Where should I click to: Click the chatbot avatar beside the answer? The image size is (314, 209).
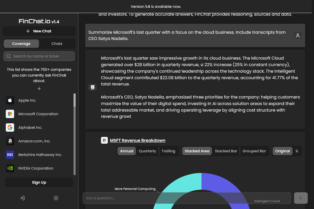(x=93, y=87)
